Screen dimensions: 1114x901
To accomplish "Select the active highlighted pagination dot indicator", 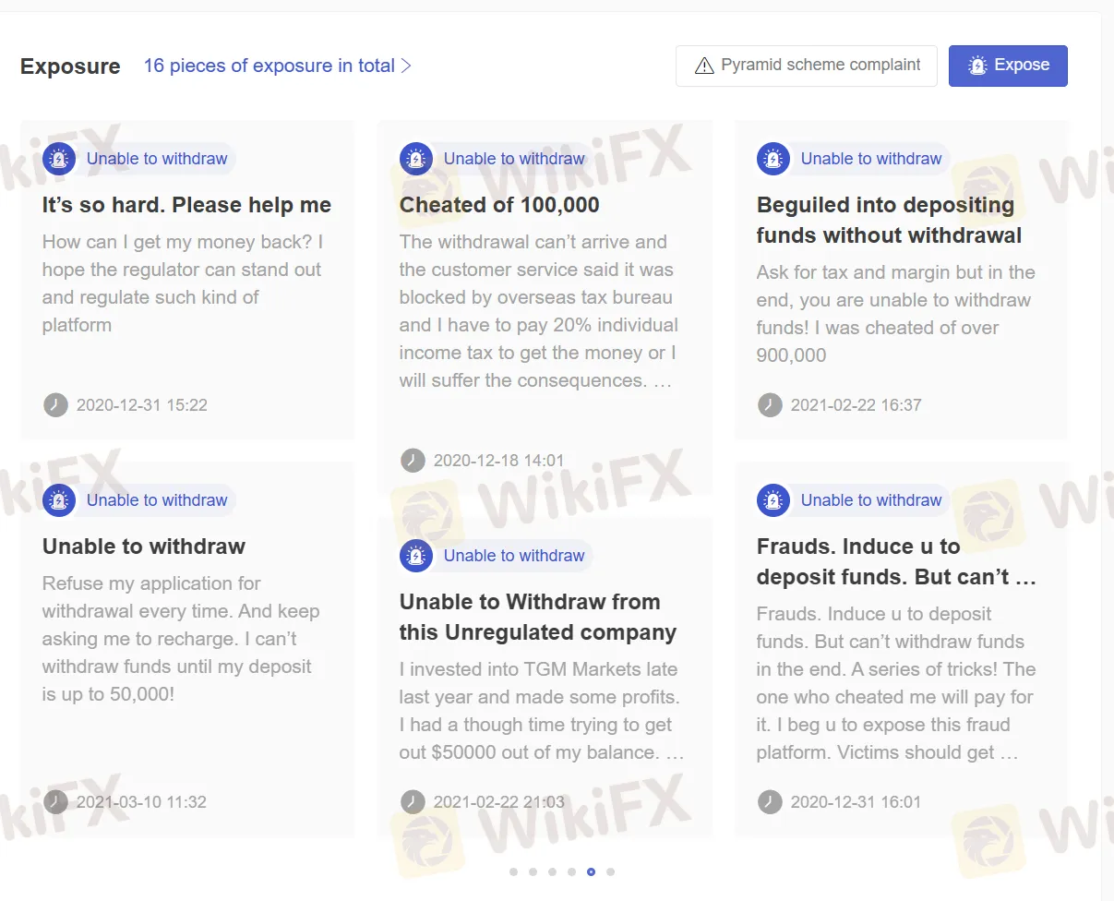I will pyautogui.click(x=591, y=871).
